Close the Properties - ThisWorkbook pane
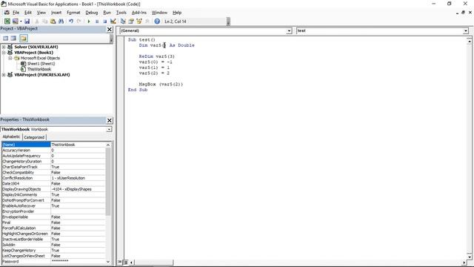 110,120
